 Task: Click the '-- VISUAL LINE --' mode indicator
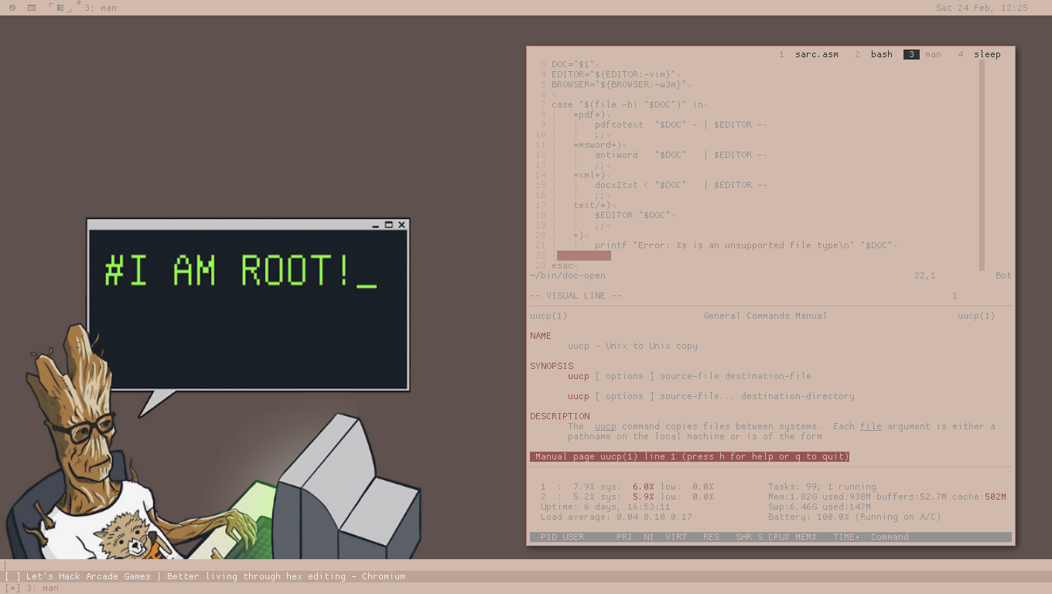(x=576, y=295)
